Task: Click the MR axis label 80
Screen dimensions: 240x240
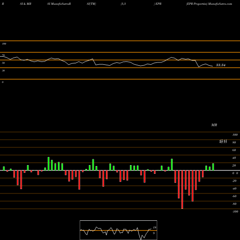Action: click(234, 143)
